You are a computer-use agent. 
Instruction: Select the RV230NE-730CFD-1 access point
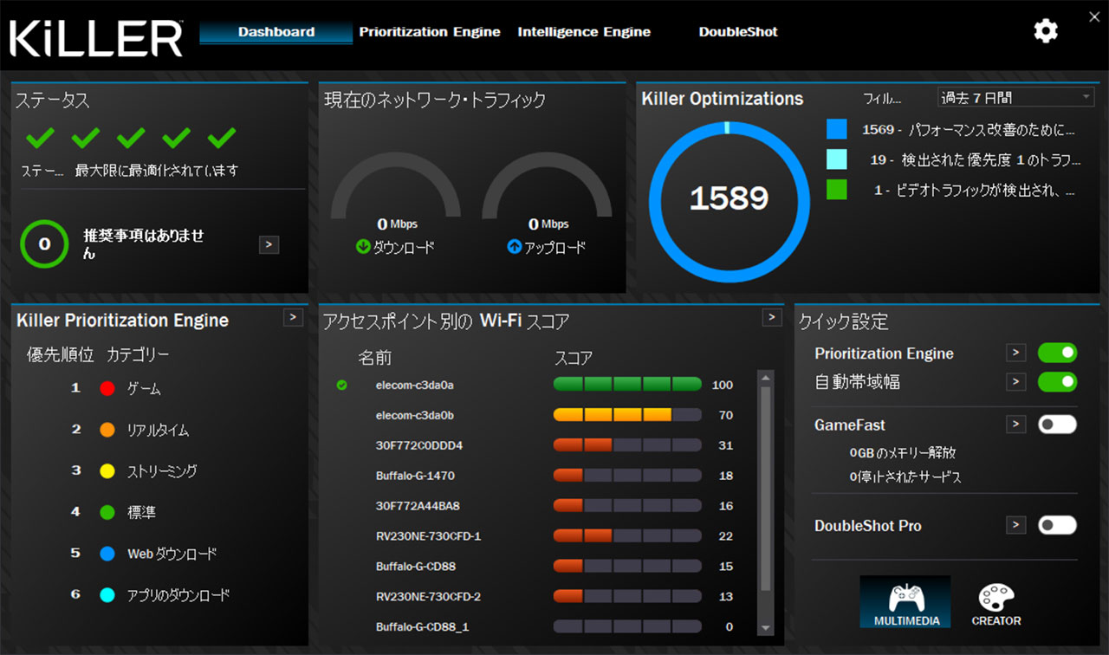428,536
